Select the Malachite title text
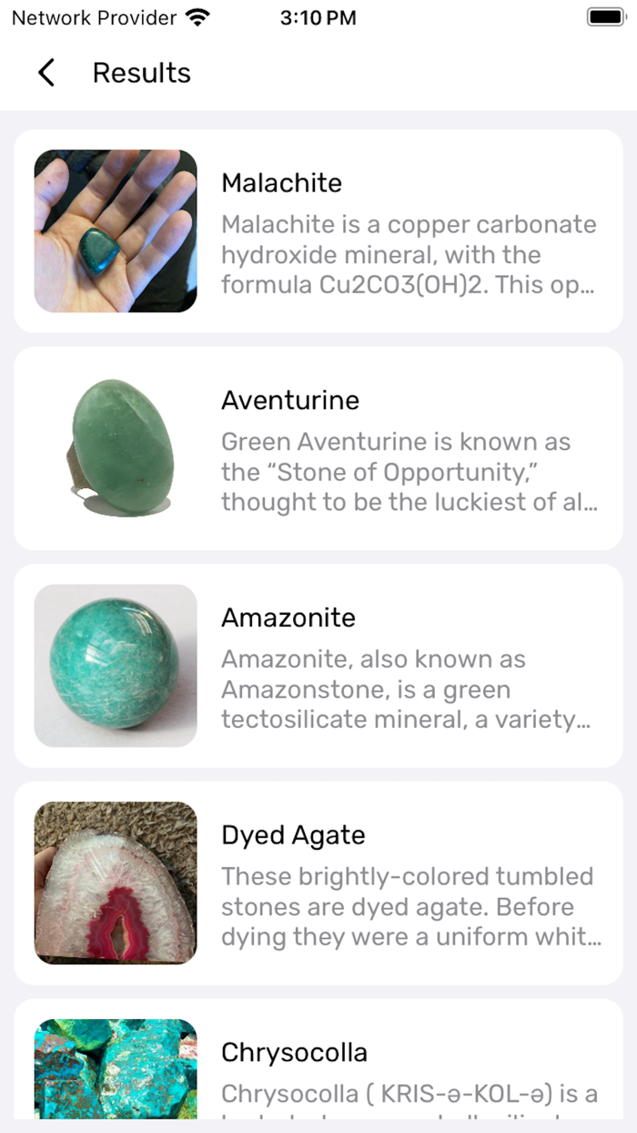The image size is (637, 1133). pyautogui.click(x=281, y=183)
